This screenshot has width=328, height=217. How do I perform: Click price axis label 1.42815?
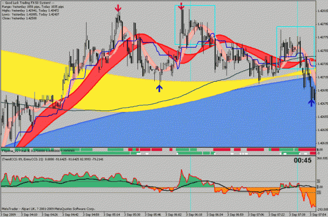322,11
